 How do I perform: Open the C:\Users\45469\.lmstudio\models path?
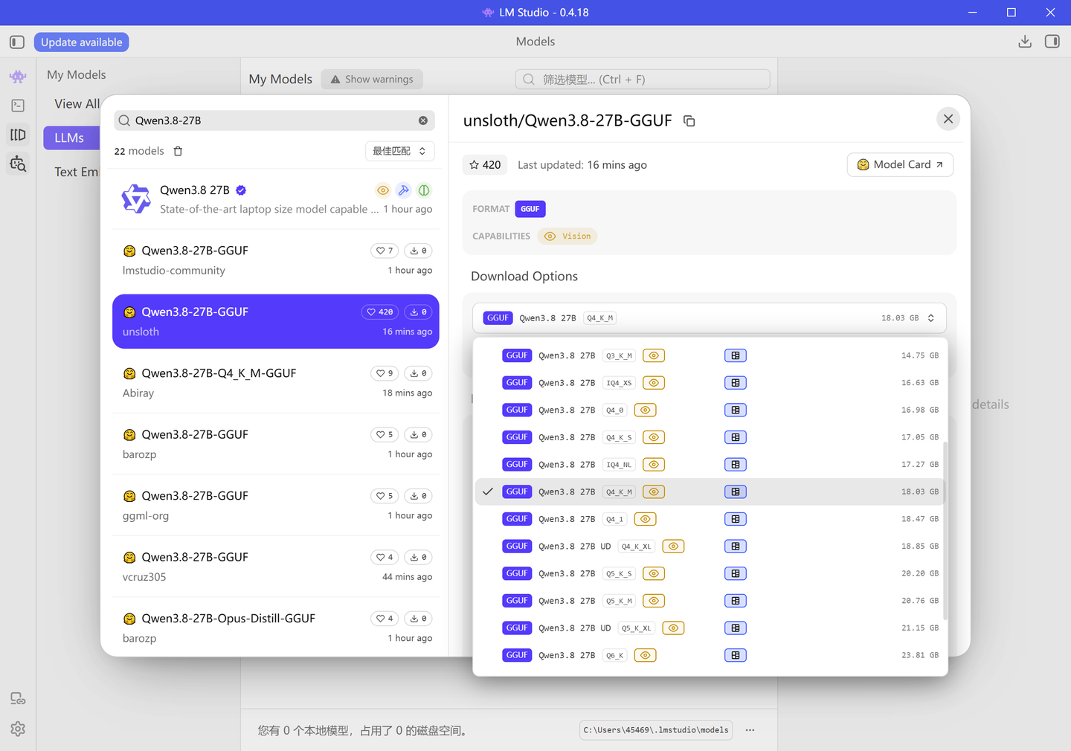[656, 730]
